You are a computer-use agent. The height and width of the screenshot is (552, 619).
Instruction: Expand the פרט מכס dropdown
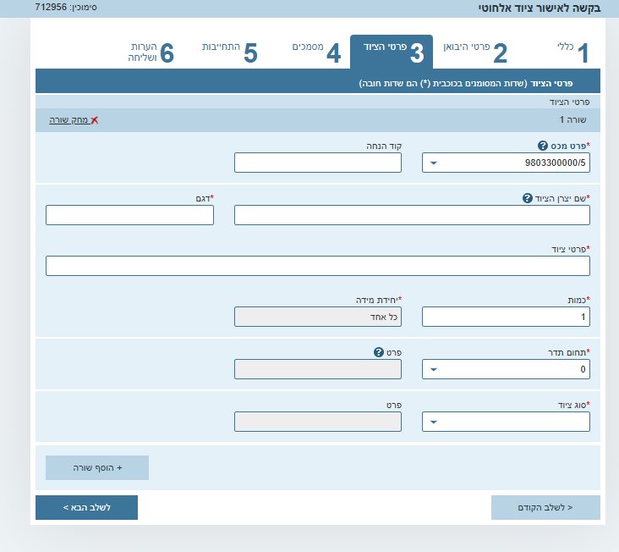[x=434, y=163]
